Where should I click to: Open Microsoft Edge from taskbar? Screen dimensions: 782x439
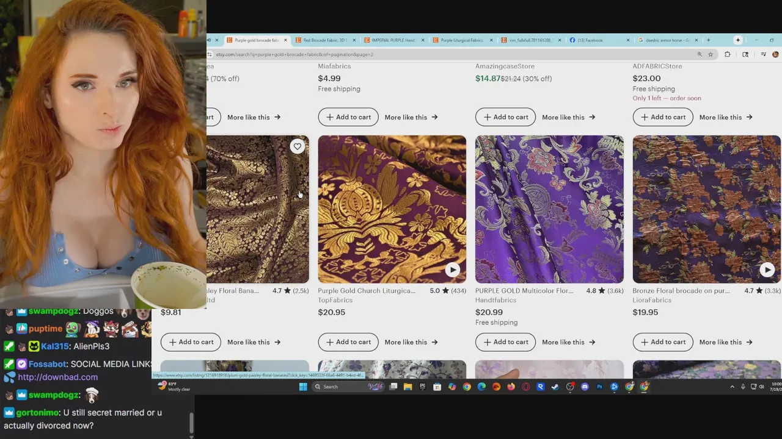coord(481,387)
